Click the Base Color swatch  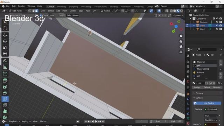coord(213,125)
